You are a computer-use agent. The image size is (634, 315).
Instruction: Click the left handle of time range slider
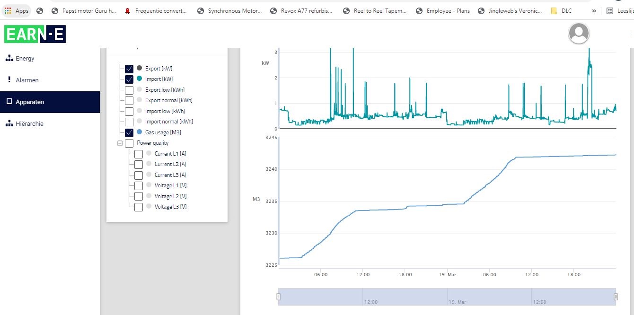coord(278,297)
